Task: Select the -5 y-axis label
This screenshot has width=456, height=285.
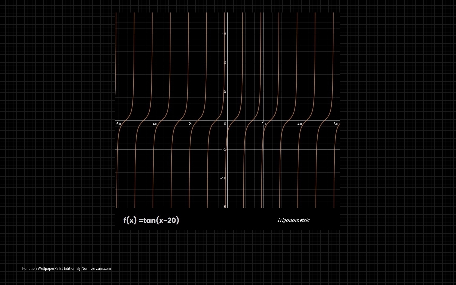Action: [x=224, y=150]
